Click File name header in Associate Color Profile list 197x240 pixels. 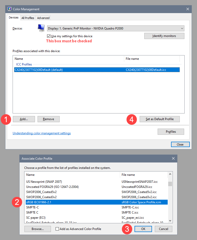tap(144, 175)
